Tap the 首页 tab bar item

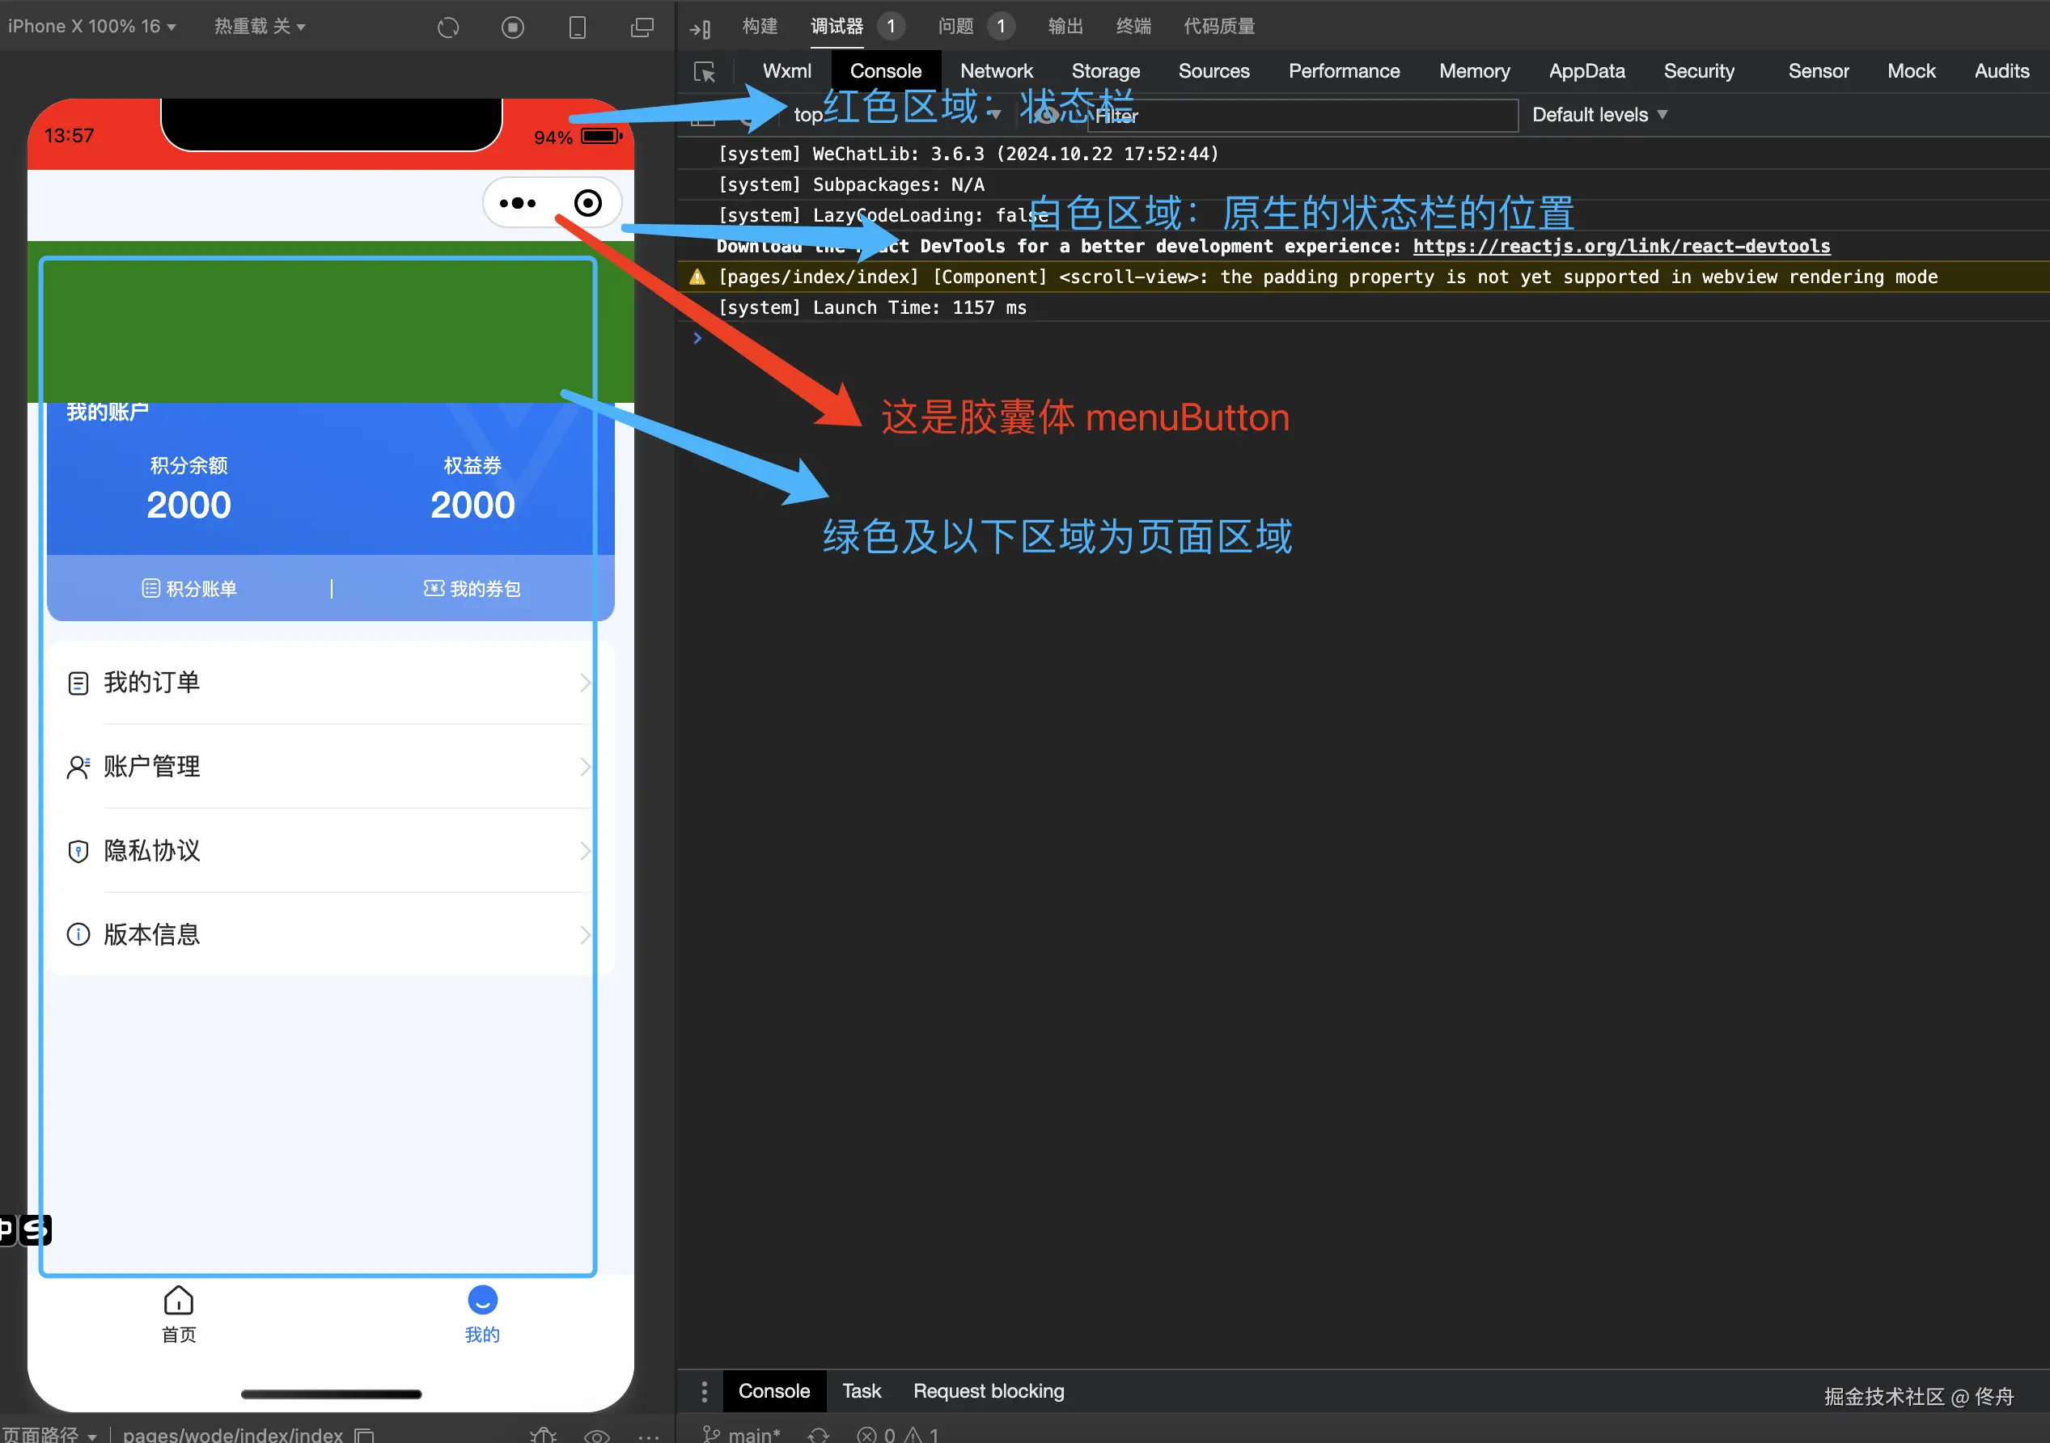(x=179, y=1314)
